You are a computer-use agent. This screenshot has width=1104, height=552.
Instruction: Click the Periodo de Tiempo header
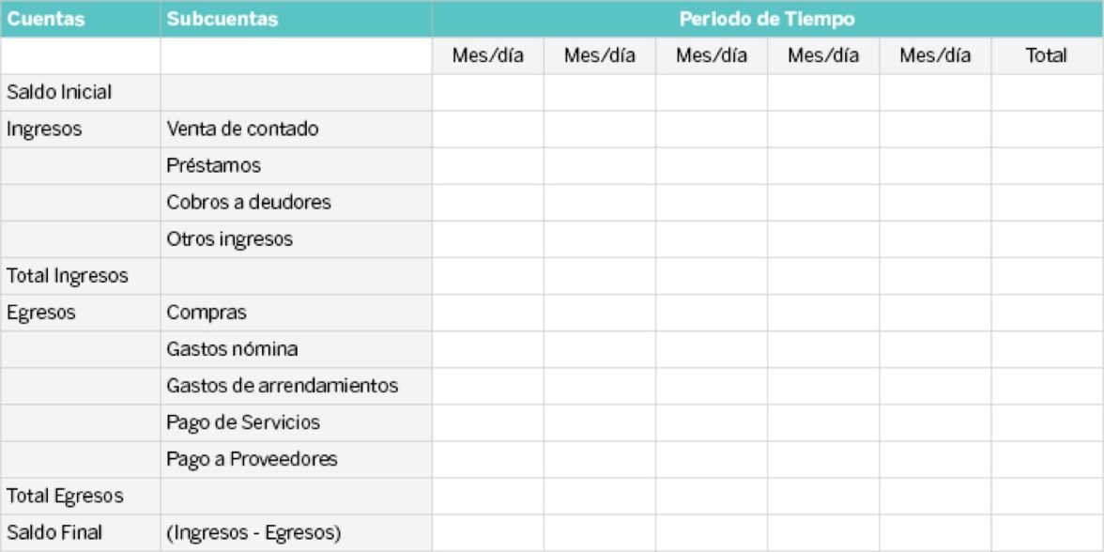pos(767,19)
